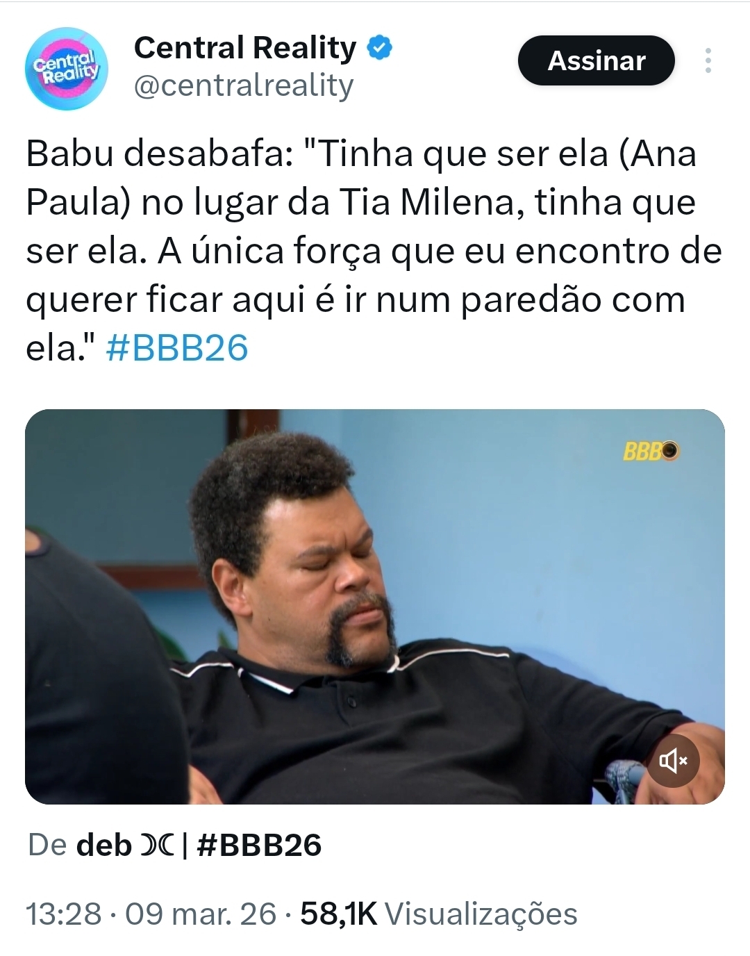Open the #BBB26 hashtag in the tweet text
750x956 pixels.
coord(177,348)
